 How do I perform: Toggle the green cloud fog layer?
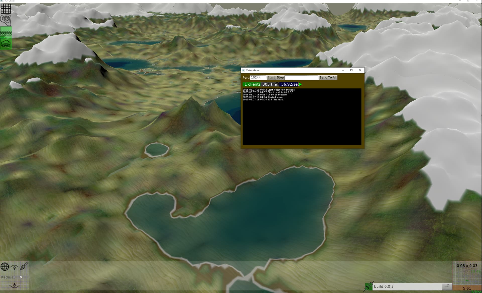click(x=6, y=44)
